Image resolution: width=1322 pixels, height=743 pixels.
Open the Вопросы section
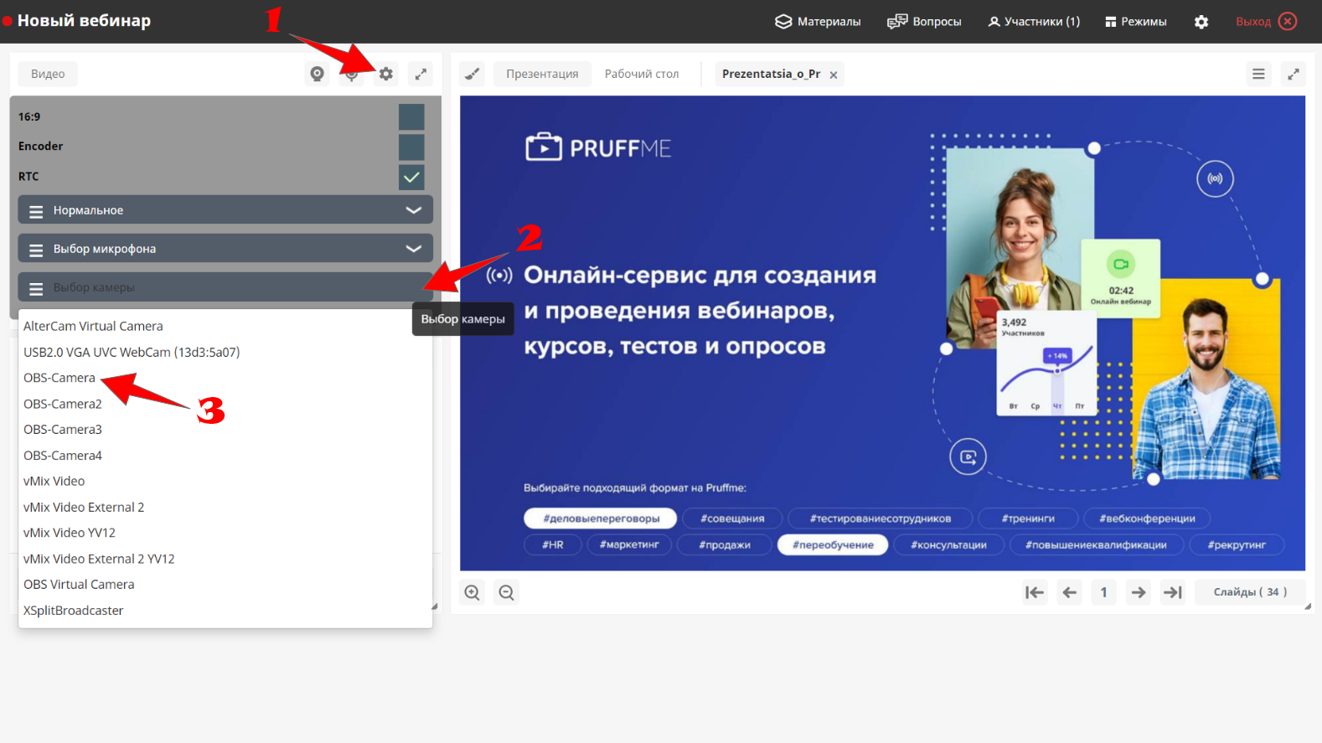click(x=924, y=22)
